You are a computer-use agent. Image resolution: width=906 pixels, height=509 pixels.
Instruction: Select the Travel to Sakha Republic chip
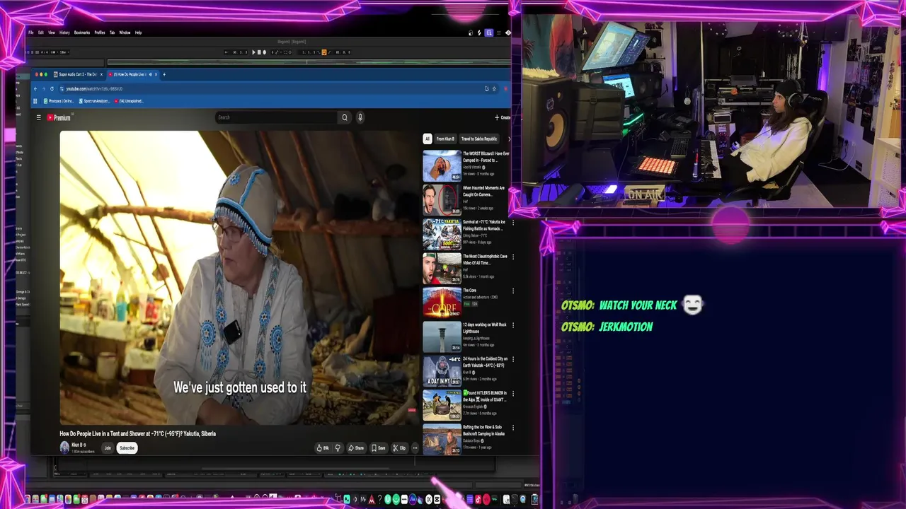pyautogui.click(x=479, y=139)
